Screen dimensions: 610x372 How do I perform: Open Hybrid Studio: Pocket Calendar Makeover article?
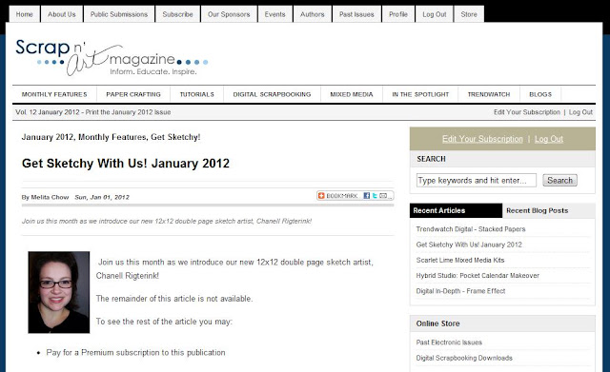click(x=478, y=276)
